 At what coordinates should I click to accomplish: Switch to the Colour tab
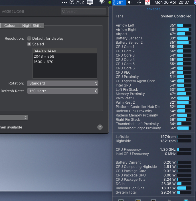tap(10, 25)
